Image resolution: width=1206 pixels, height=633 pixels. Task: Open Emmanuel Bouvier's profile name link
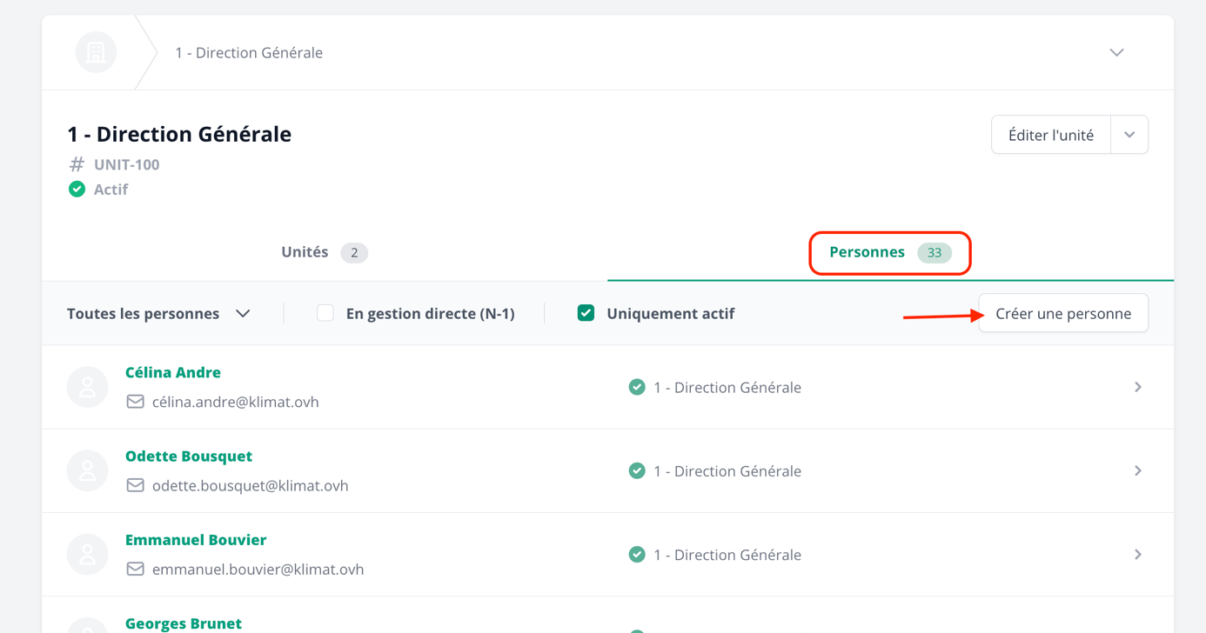(x=196, y=540)
